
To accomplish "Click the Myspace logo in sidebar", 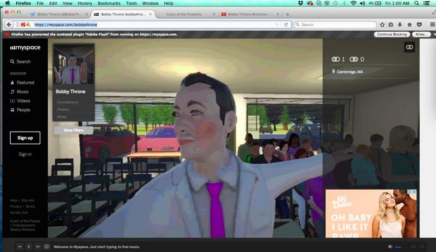I will coord(25,48).
